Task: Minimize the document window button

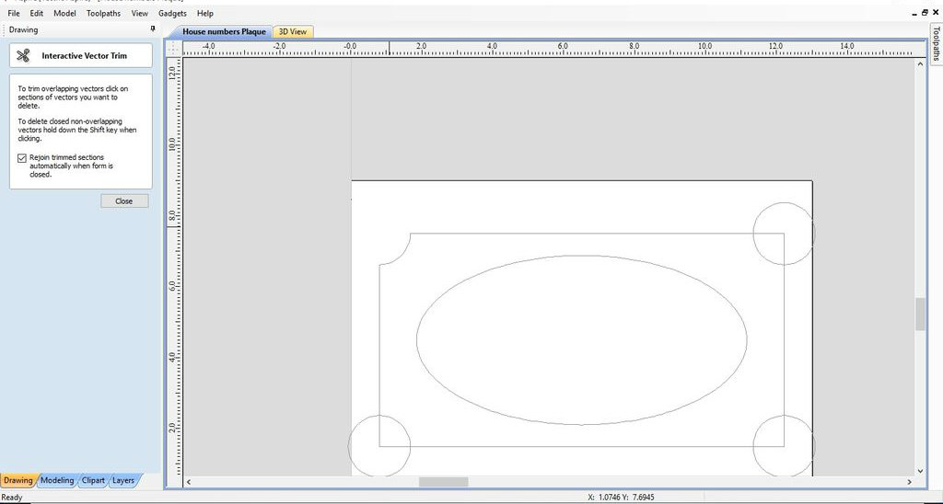Action: tap(914, 13)
